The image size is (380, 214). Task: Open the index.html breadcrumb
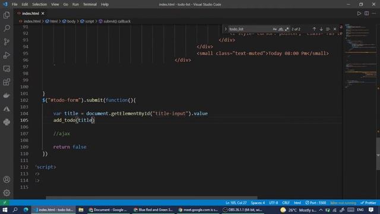[x=30, y=21]
